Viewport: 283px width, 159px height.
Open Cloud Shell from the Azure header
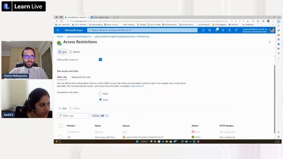(203, 30)
